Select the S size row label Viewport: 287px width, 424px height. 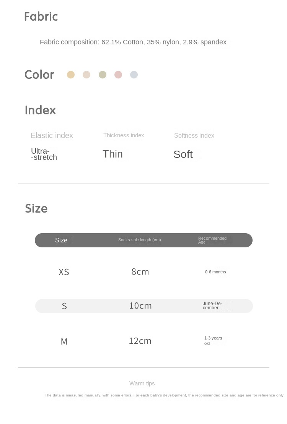pyautogui.click(x=64, y=306)
